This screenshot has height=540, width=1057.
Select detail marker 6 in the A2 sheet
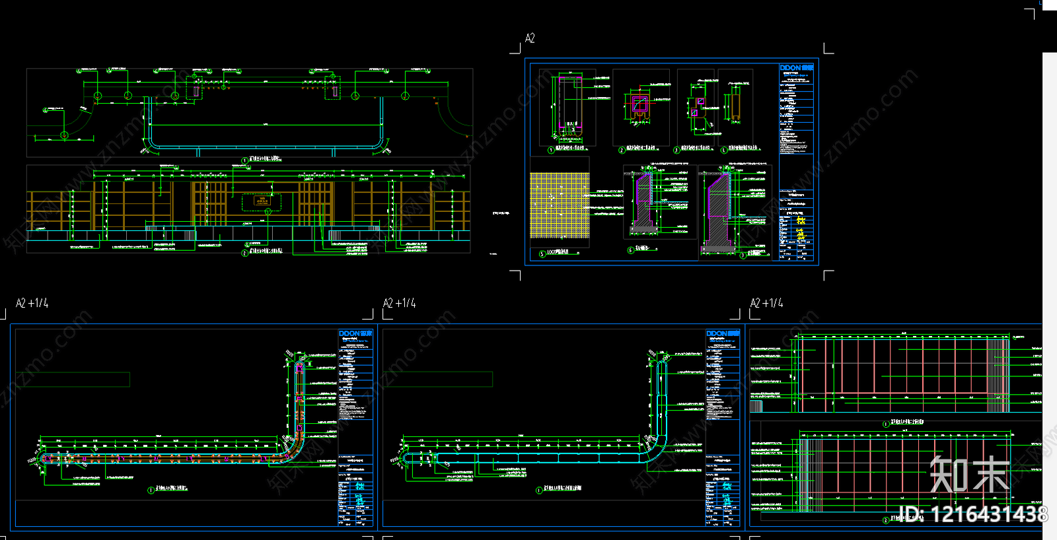(630, 250)
